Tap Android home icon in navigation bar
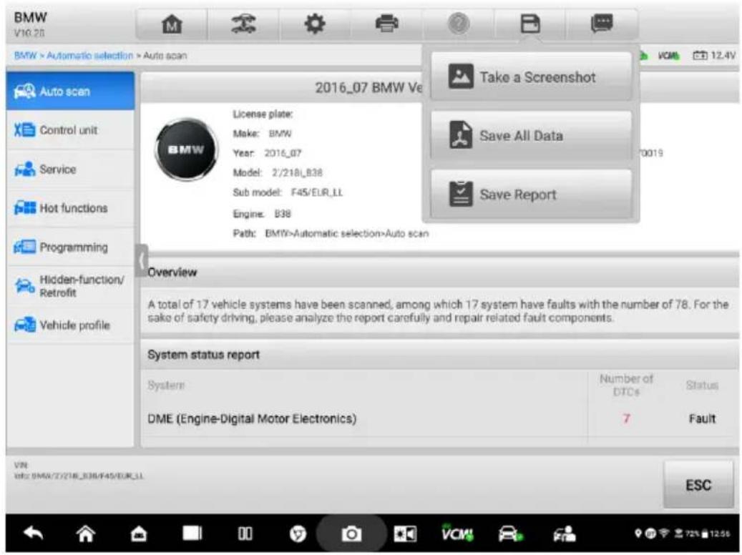This screenshot has width=742, height=555. coord(86,534)
